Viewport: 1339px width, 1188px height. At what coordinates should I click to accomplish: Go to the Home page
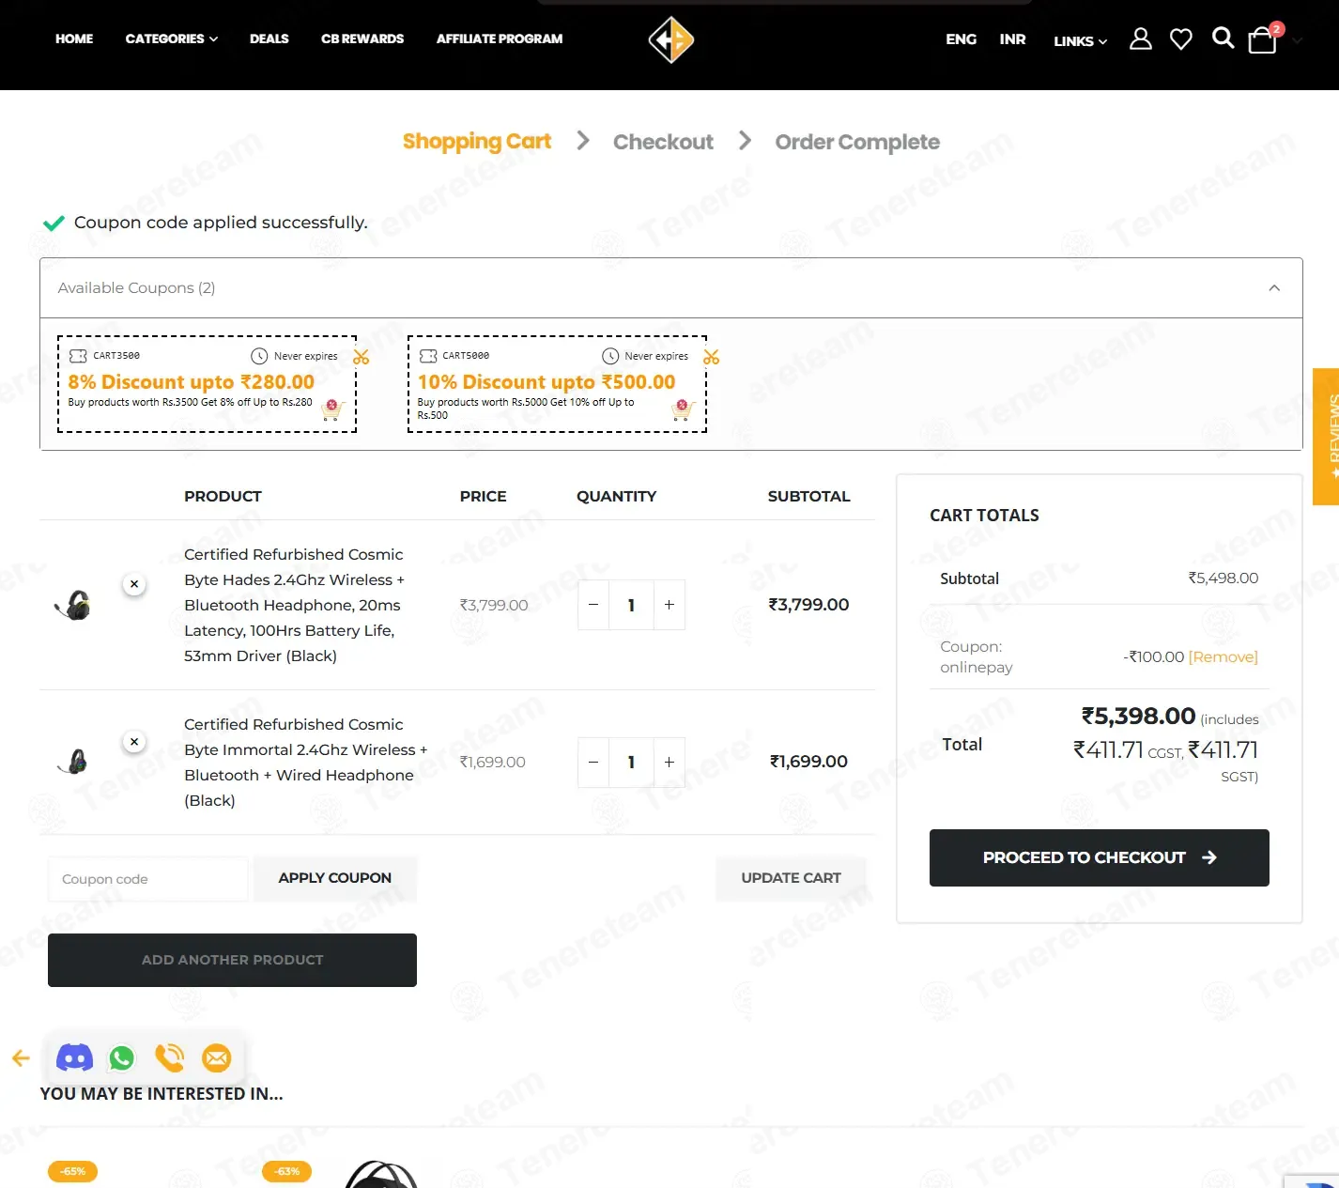[74, 39]
